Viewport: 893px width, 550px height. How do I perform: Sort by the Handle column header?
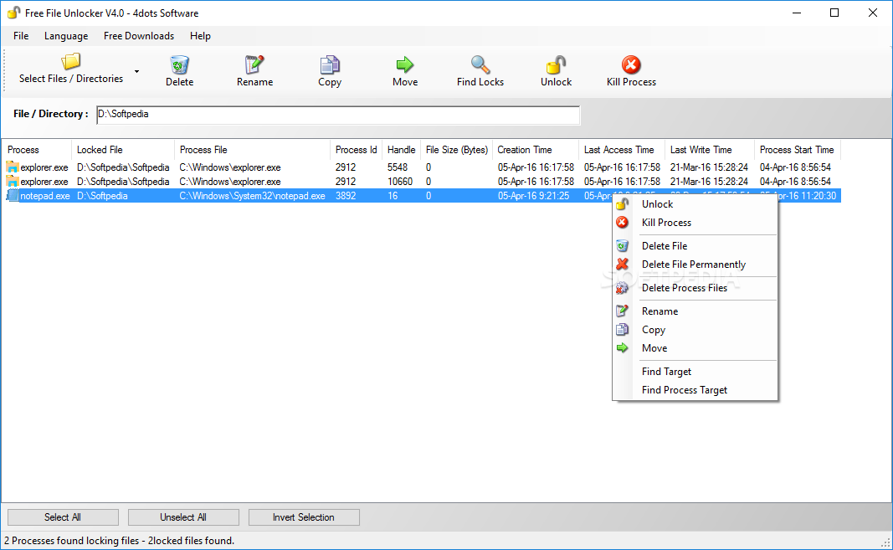point(402,150)
